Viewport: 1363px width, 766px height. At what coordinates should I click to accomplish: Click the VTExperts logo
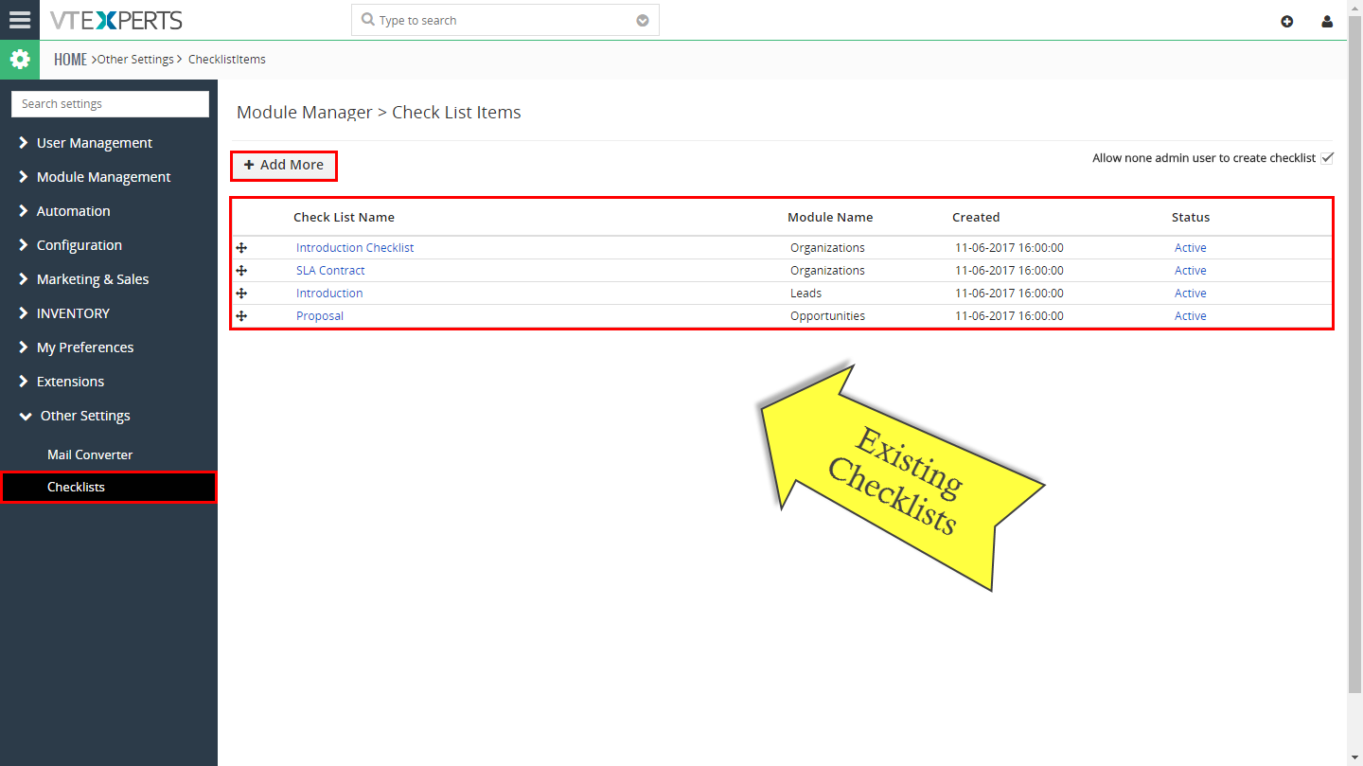coord(115,20)
